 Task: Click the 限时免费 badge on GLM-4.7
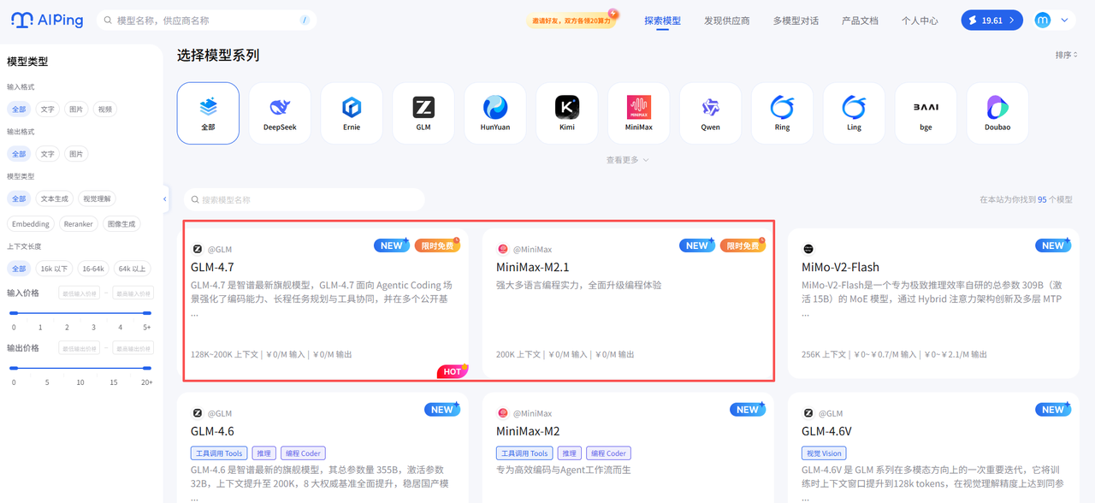pyautogui.click(x=438, y=246)
